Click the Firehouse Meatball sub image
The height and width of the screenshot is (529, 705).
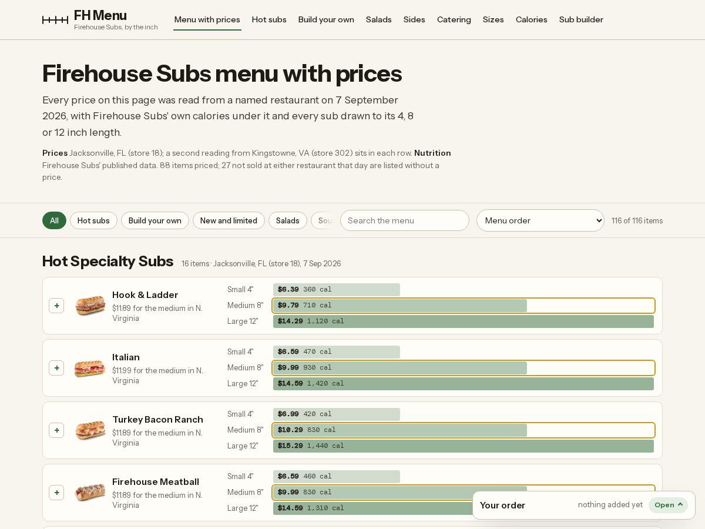tap(90, 493)
